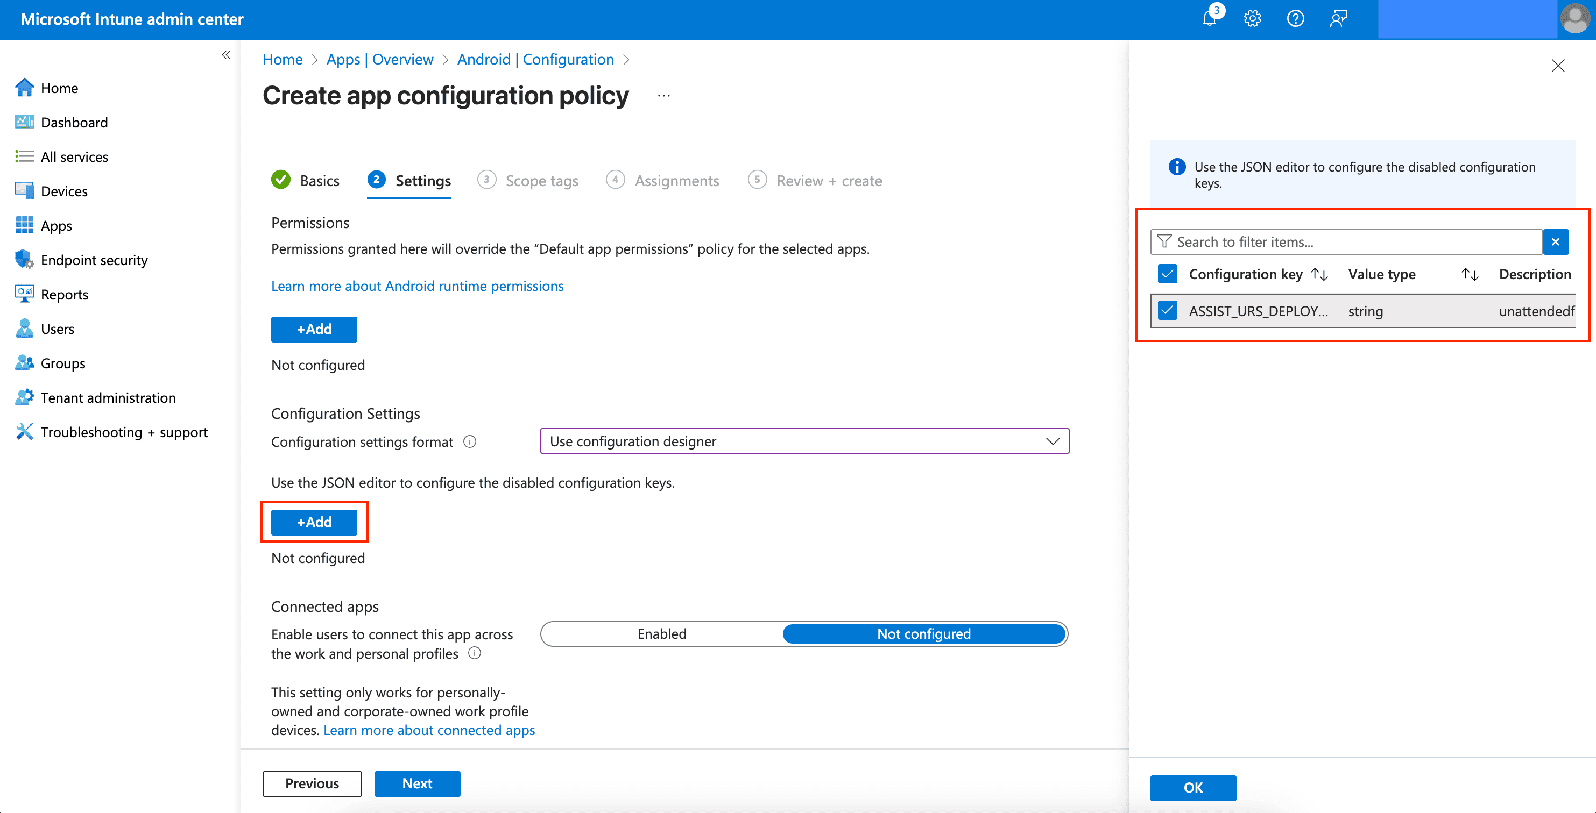Set Connected apps to Enabled
The height and width of the screenshot is (813, 1596).
click(x=662, y=634)
